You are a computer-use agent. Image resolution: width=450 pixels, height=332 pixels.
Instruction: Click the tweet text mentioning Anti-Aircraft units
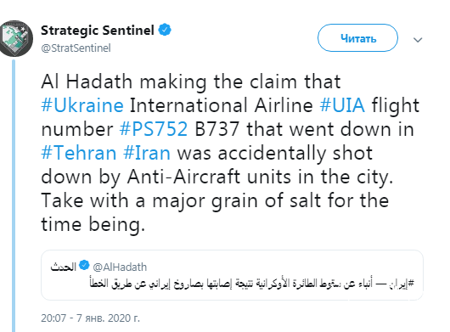[217, 177]
